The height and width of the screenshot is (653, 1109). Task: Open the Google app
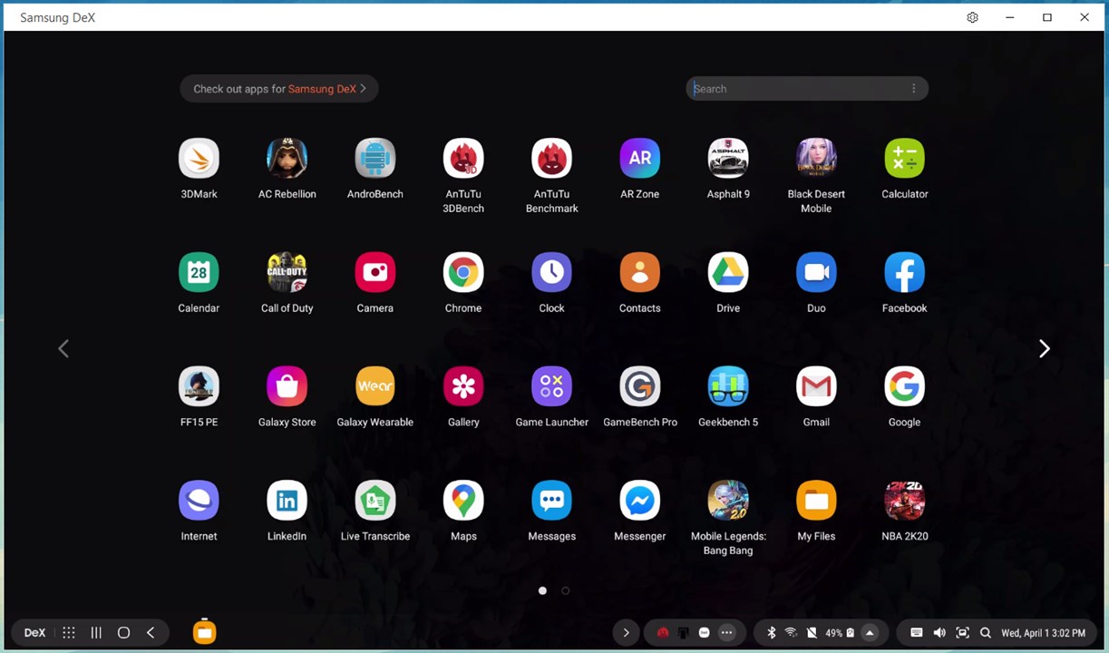(905, 386)
